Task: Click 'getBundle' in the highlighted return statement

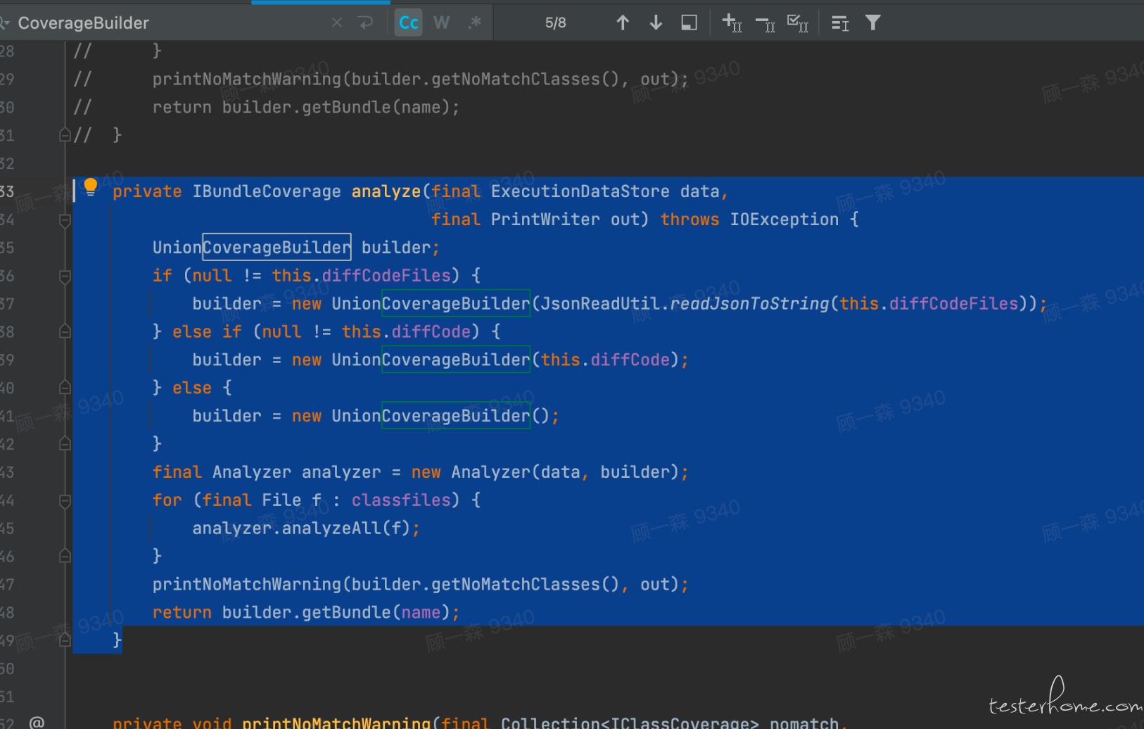Action: 346,612
